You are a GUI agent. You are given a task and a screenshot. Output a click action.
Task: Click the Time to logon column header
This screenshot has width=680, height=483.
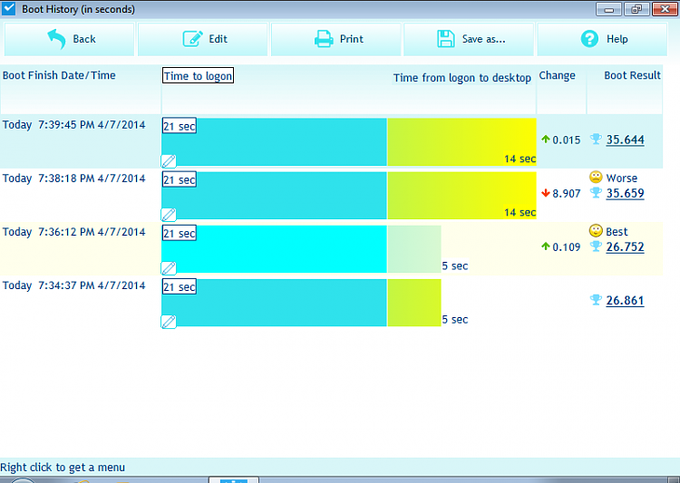(x=199, y=75)
